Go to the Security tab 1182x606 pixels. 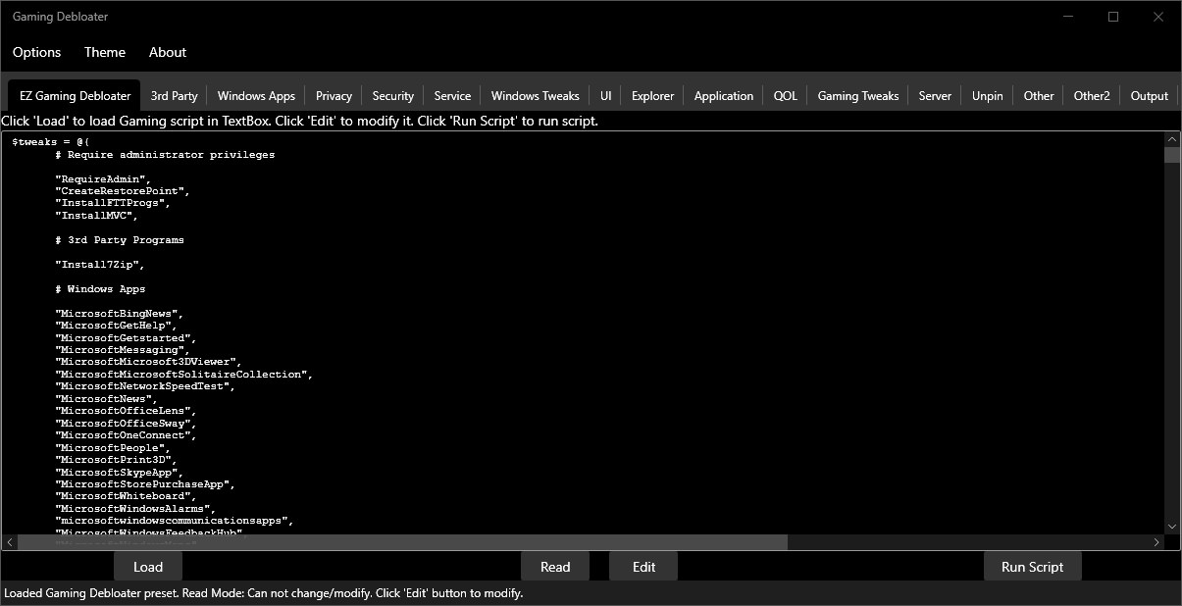point(392,96)
